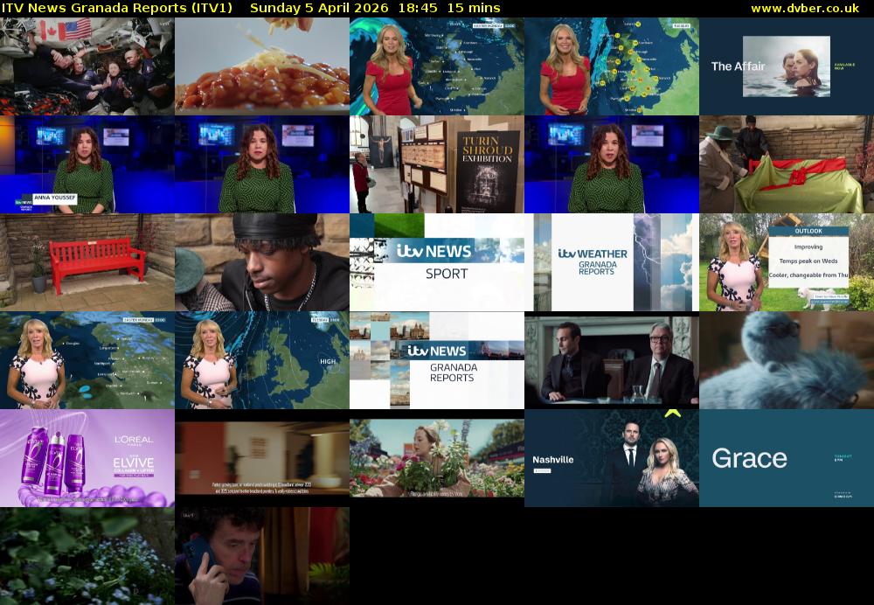Open the red bench thumbnail
Screen dimensions: 874x605
(x=87, y=262)
